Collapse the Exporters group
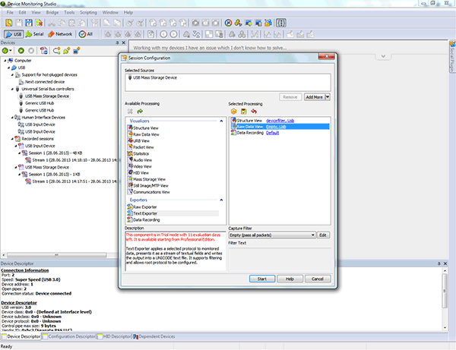Image resolution: width=456 pixels, height=350 pixels. pyautogui.click(x=221, y=200)
